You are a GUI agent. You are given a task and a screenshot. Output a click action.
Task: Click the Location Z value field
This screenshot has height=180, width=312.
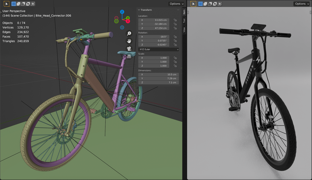point(154,28)
